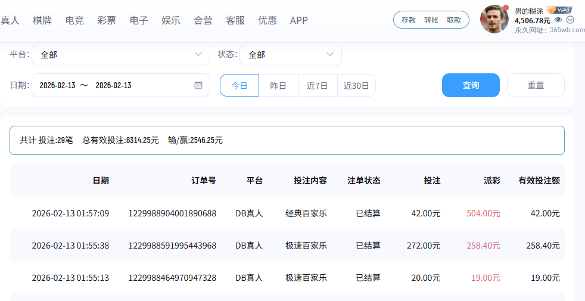585x301 pixels.
Task: Click 取款 withdrawal link
Action: pyautogui.click(x=454, y=20)
